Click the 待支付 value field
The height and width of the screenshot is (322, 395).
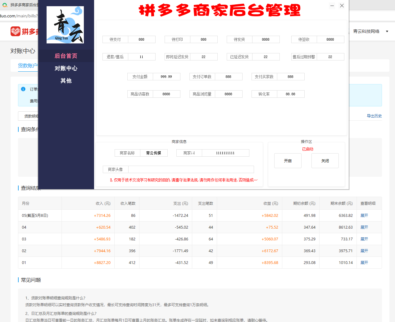[x=142, y=39]
